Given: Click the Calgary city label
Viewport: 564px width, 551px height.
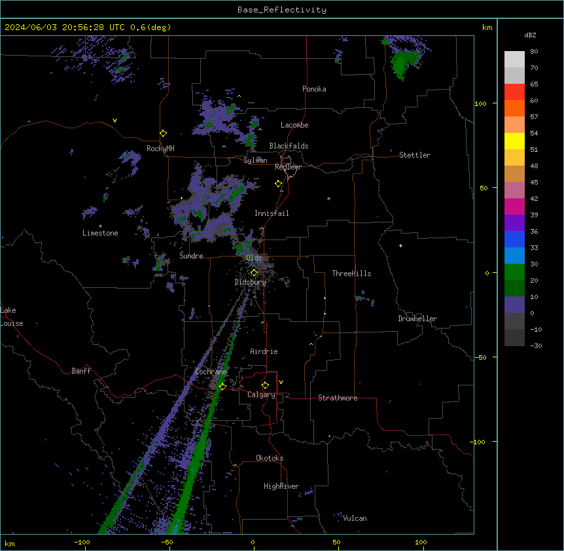Looking at the screenshot, I should 261,395.
